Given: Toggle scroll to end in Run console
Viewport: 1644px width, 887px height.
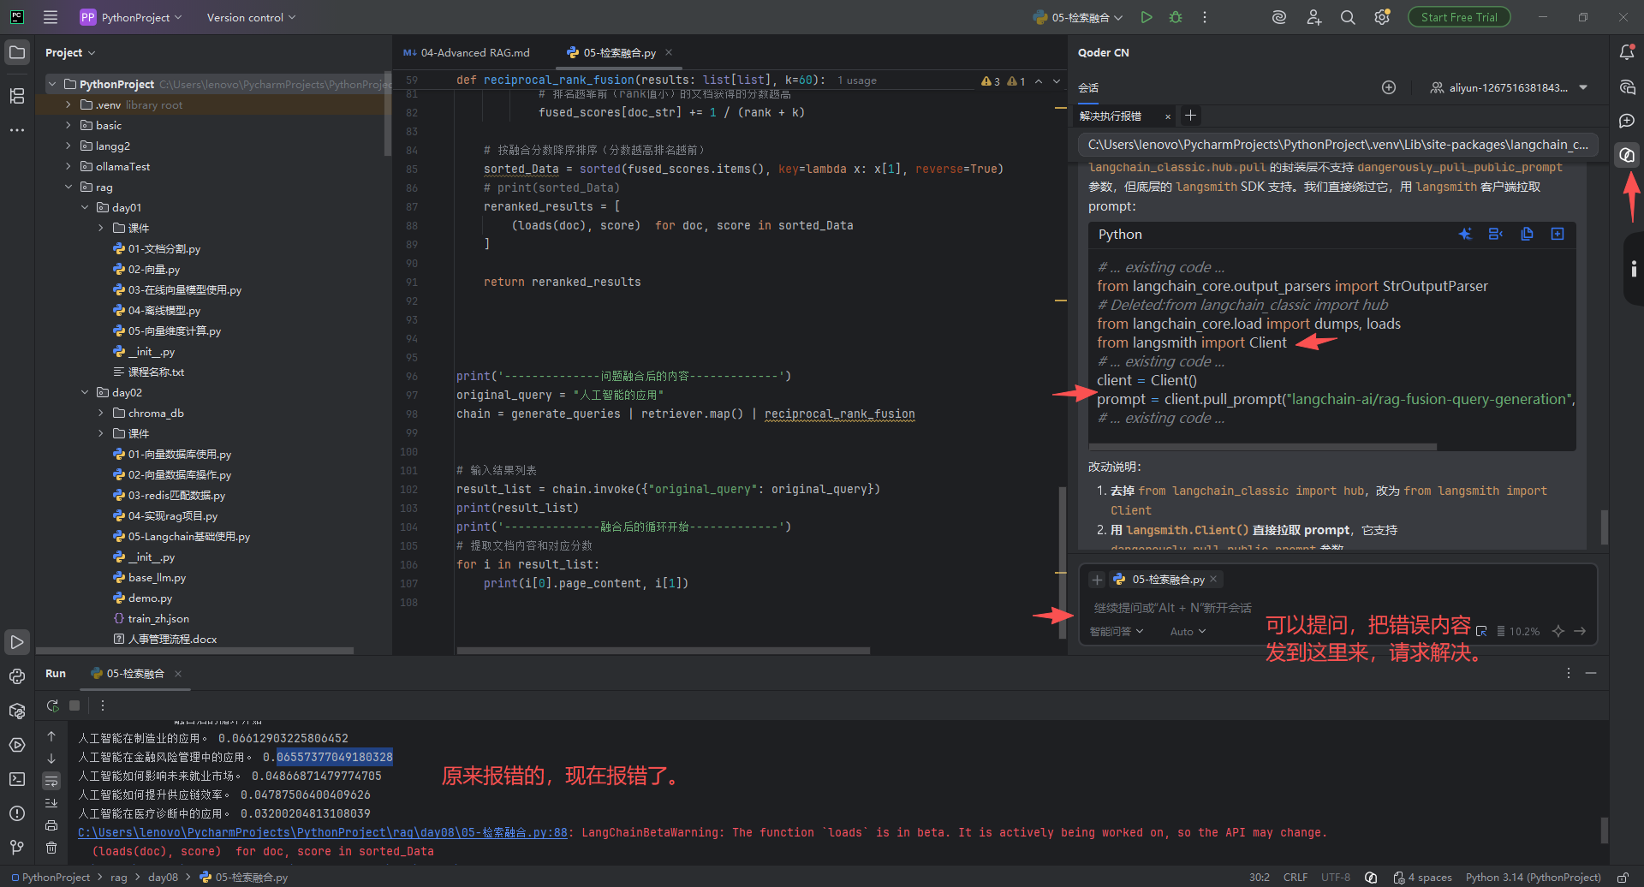Looking at the screenshot, I should pyautogui.click(x=51, y=803).
